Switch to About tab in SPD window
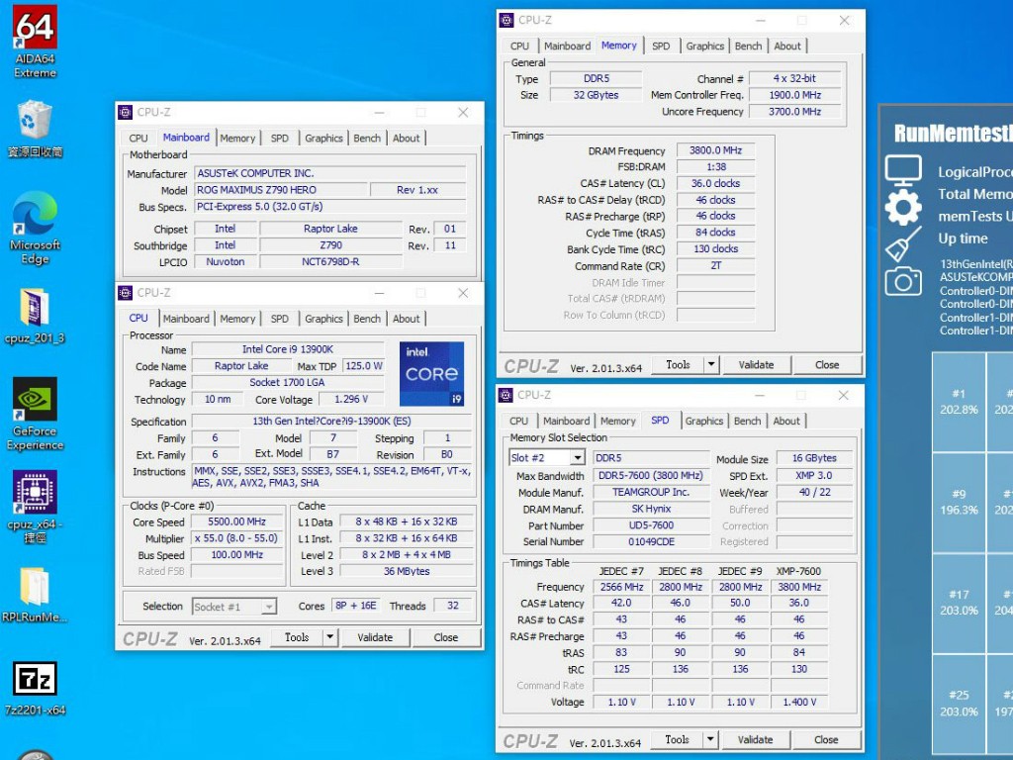 (x=786, y=422)
